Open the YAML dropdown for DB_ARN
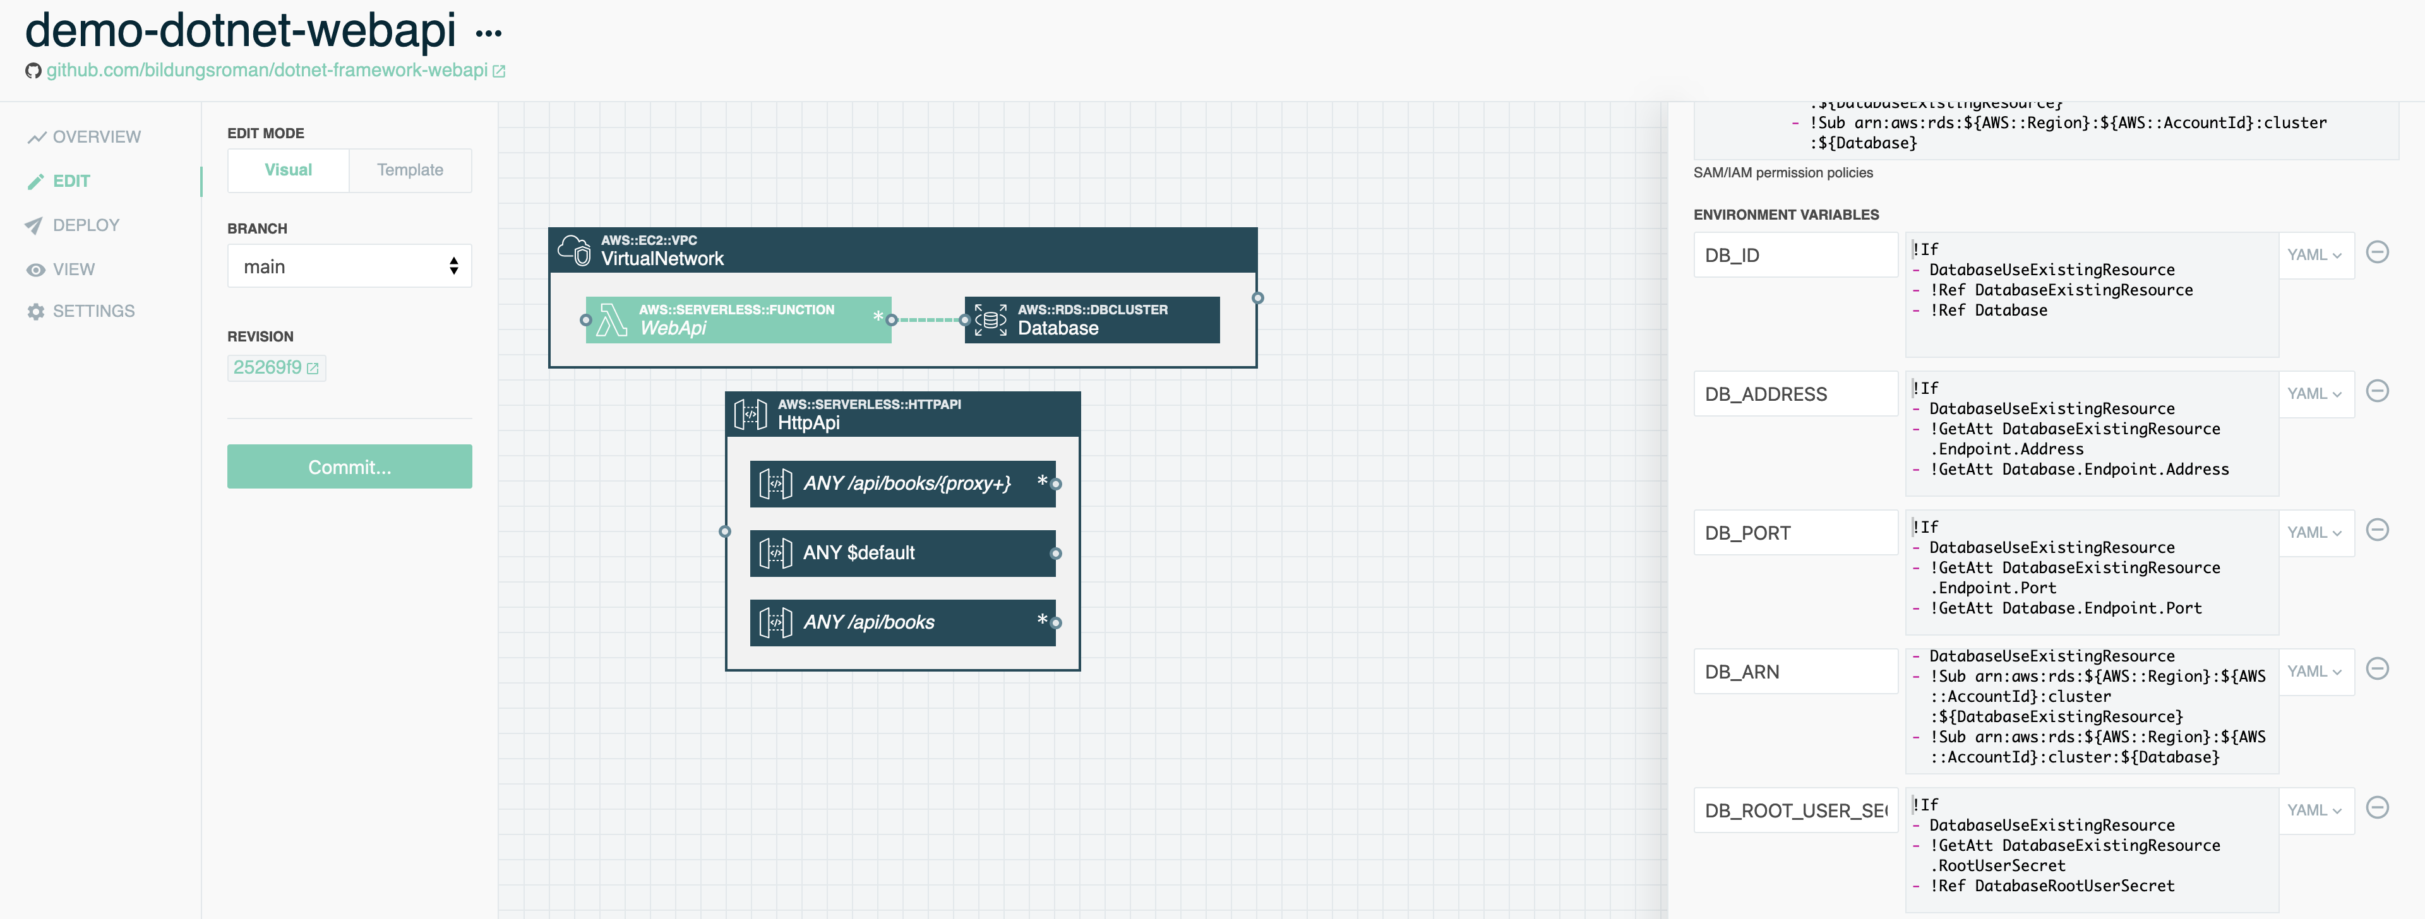This screenshot has width=2425, height=919. click(2316, 672)
